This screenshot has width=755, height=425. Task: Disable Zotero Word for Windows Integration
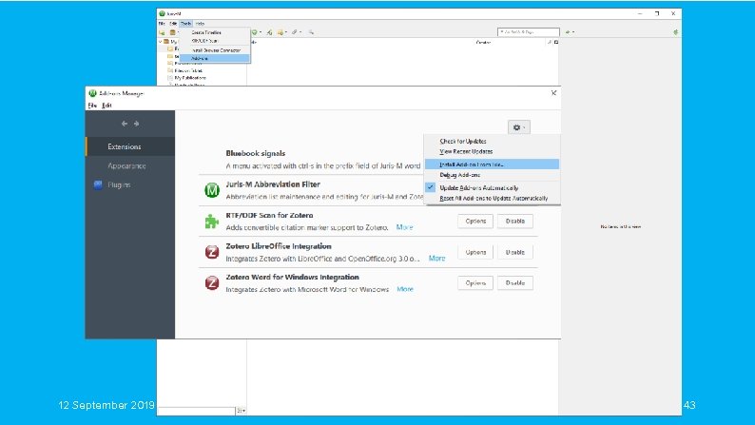pyautogui.click(x=515, y=282)
